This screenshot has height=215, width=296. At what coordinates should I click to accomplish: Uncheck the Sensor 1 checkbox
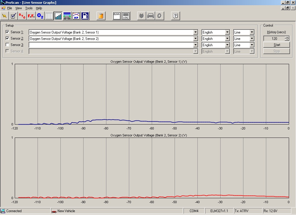[x=8, y=32]
